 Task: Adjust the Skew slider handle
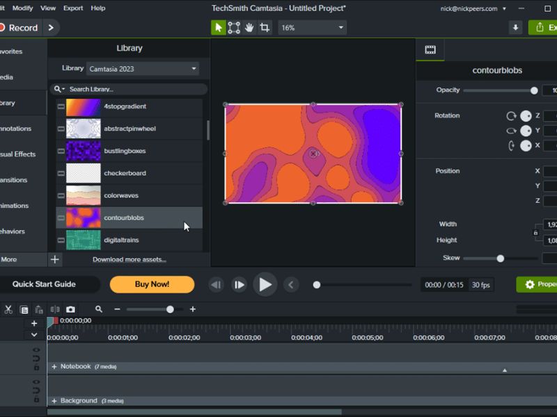[501, 259]
